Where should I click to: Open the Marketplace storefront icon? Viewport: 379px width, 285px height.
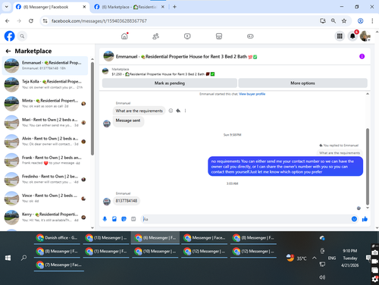219,36
